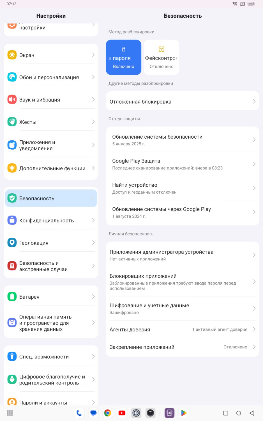The height and width of the screenshot is (421, 263).
Task: Open Chrome browser from the dock
Action: 108,413
